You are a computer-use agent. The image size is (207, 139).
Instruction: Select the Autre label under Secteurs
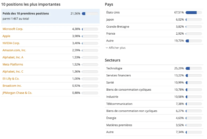[110, 132]
